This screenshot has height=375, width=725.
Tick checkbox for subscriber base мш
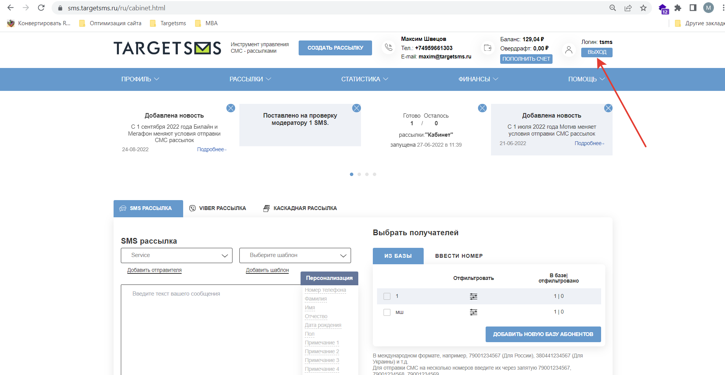point(387,312)
